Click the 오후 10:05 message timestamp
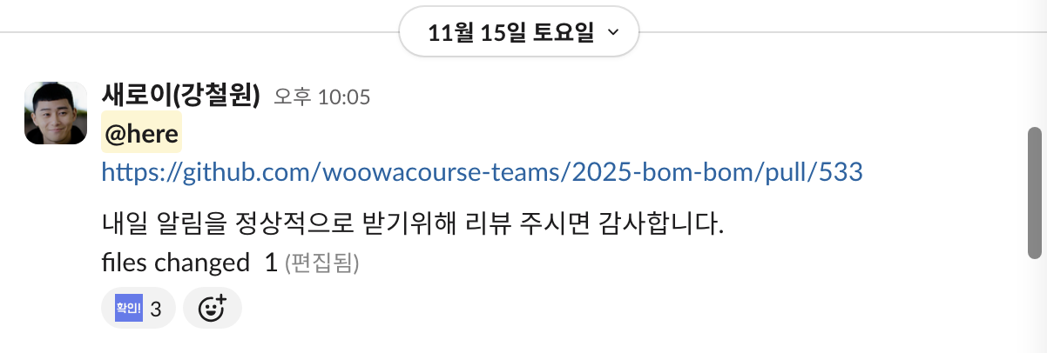 pyautogui.click(x=322, y=97)
